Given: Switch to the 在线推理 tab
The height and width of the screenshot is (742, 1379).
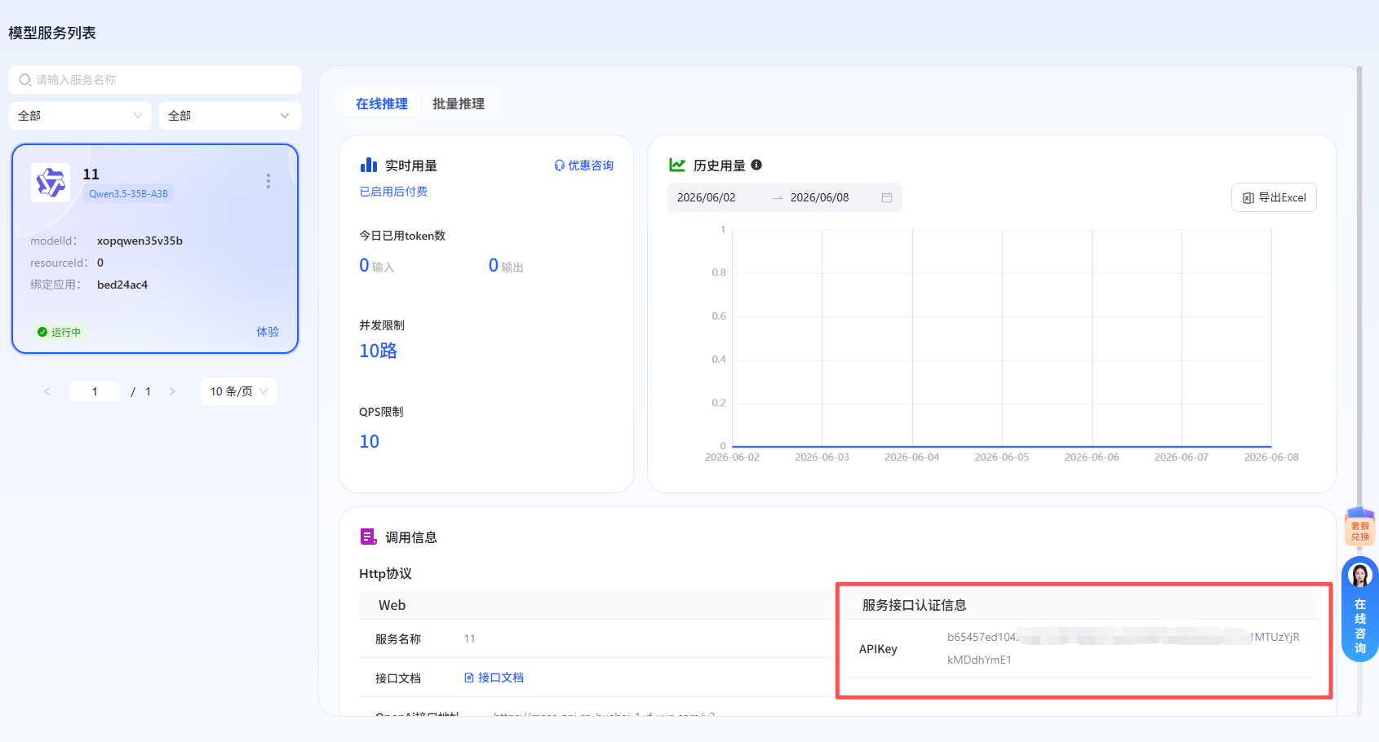Looking at the screenshot, I should 381,104.
